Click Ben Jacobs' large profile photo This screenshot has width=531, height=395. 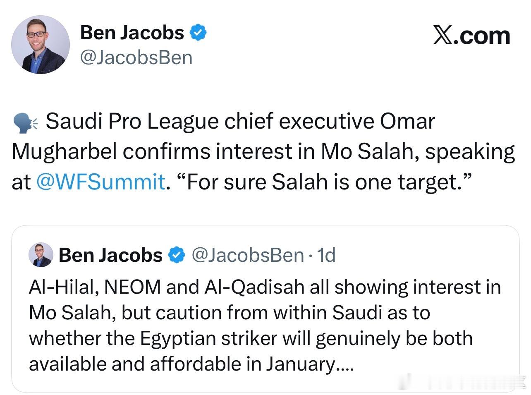pos(40,45)
